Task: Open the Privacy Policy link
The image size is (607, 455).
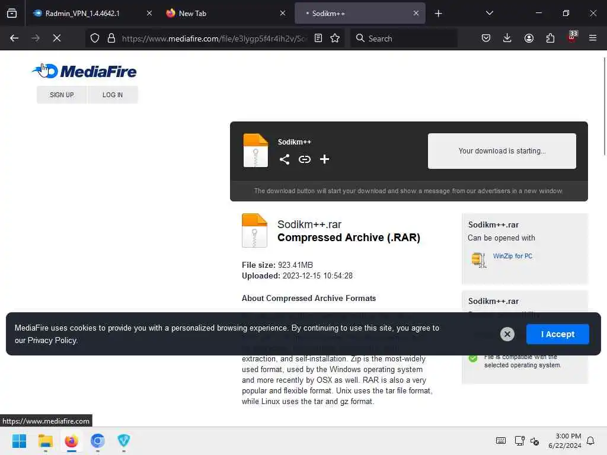Action: click(x=53, y=341)
